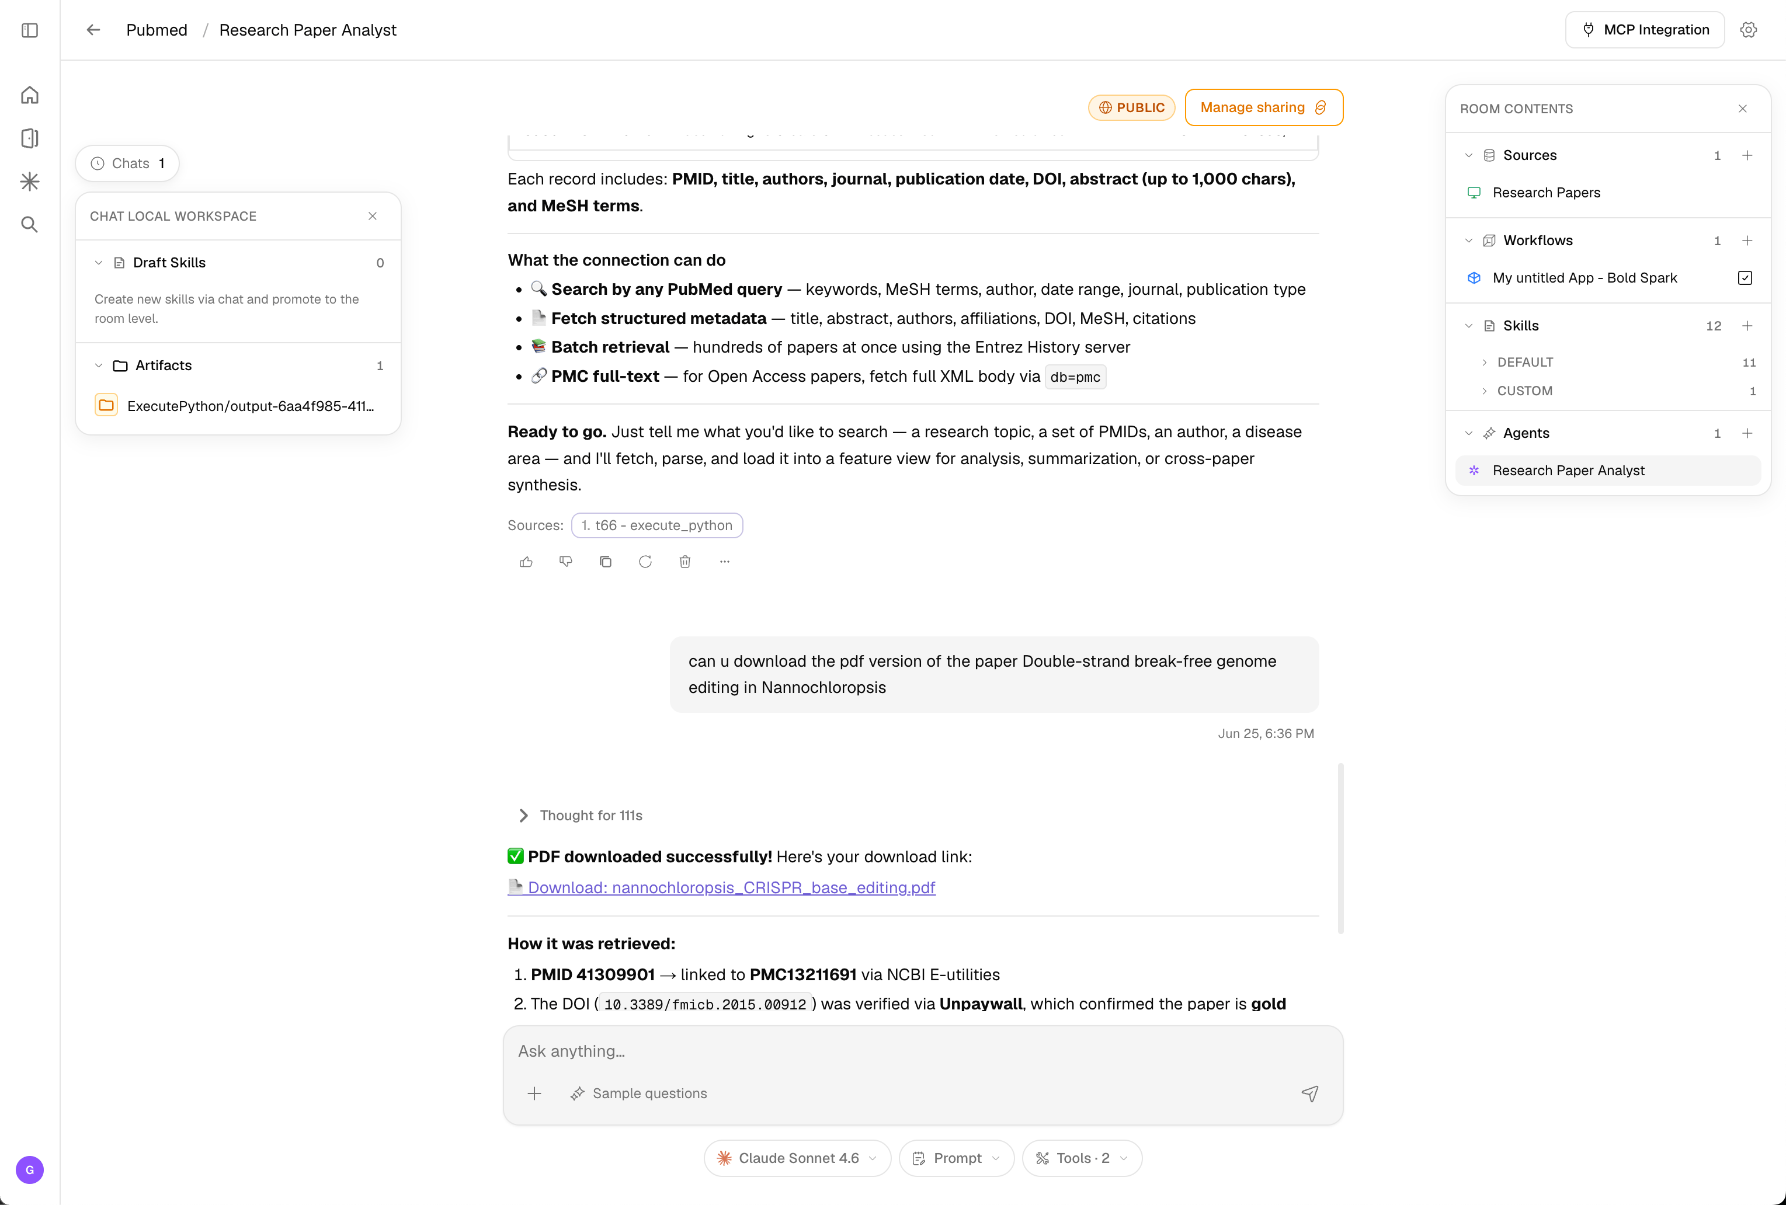Navigate to Pubmed breadcrumb

point(157,30)
